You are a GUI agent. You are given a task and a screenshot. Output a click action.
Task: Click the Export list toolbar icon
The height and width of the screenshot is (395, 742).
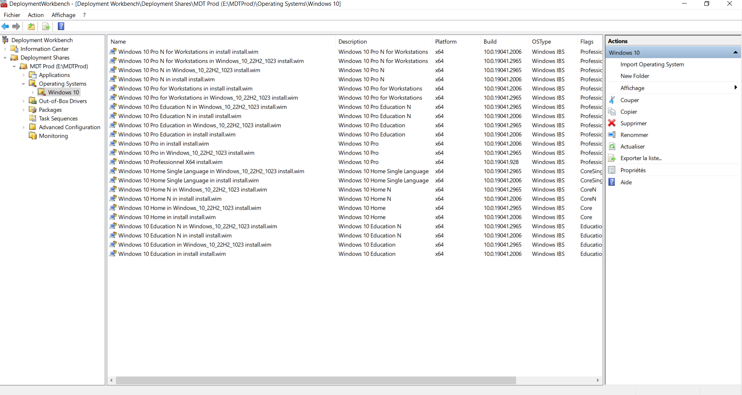pyautogui.click(x=46, y=26)
